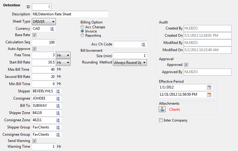Toggle the Base Rate checkbox
238x151 pixels.
point(34,35)
